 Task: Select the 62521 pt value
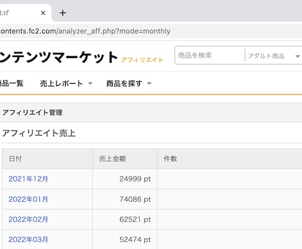pyautogui.click(x=135, y=220)
